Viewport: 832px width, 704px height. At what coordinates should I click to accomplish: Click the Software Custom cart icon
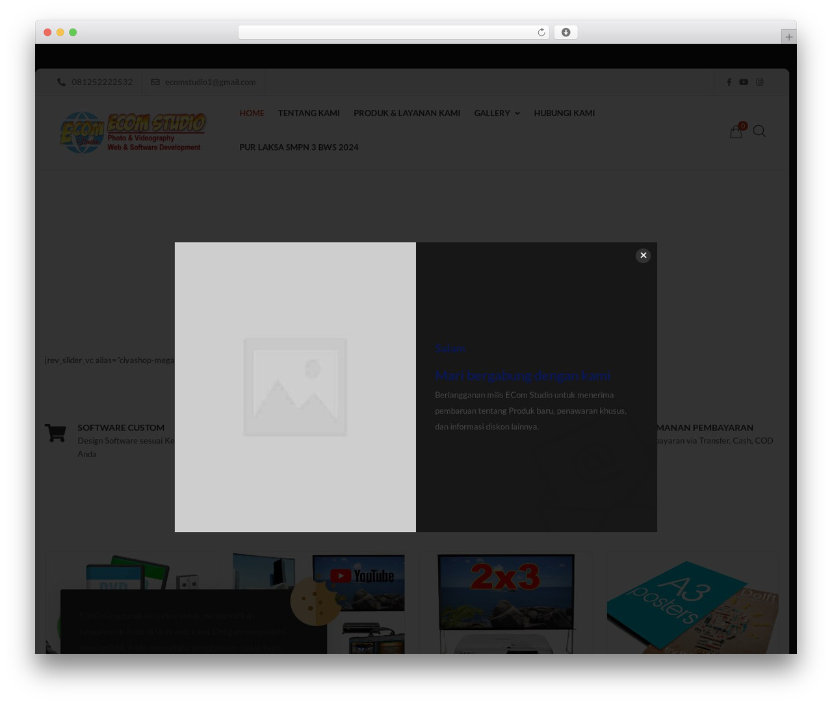tap(55, 433)
